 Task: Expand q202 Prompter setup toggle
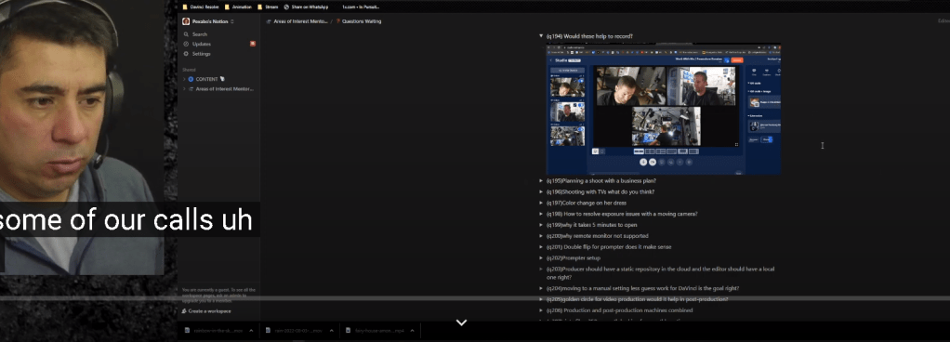[x=541, y=257]
